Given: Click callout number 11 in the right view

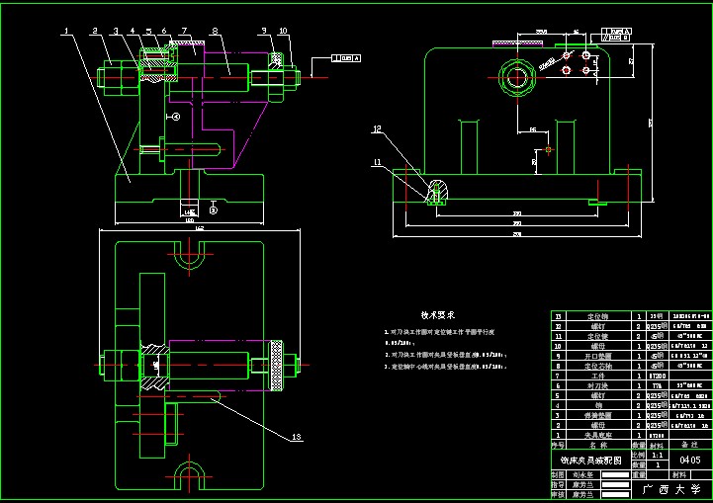Looking at the screenshot, I should point(377,162).
